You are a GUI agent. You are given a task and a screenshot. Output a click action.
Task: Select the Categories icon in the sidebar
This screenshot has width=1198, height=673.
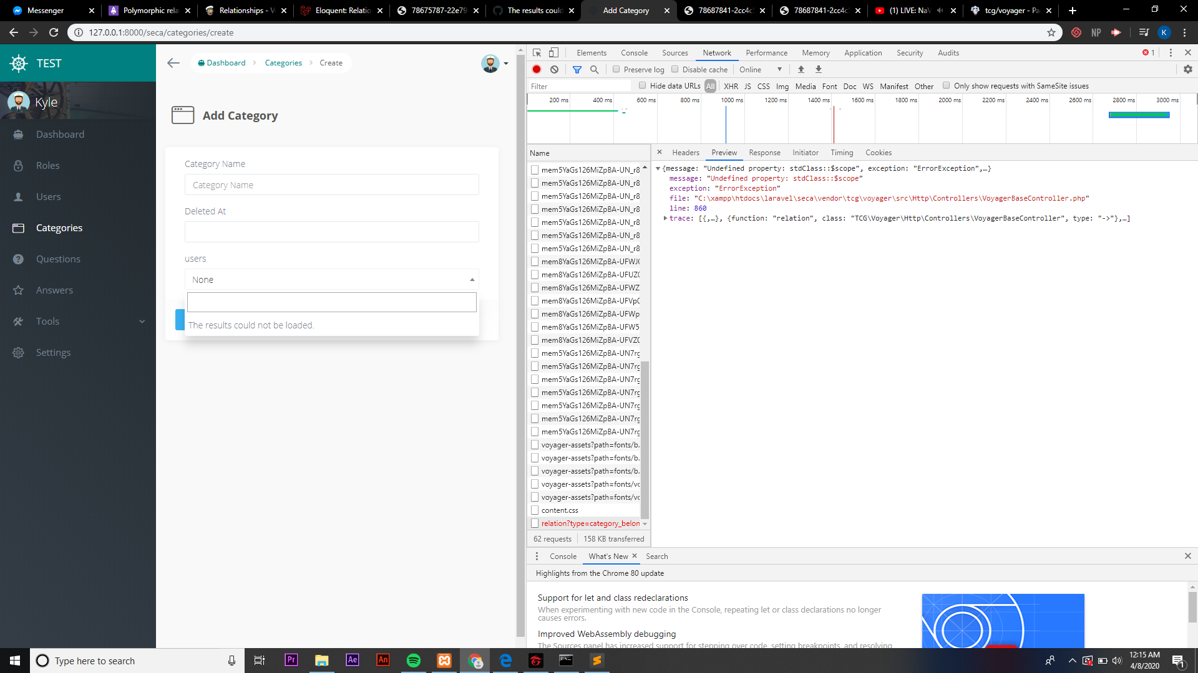[19, 228]
